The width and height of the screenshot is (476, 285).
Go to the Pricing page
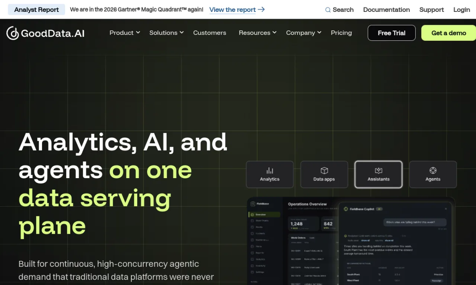[x=341, y=33]
